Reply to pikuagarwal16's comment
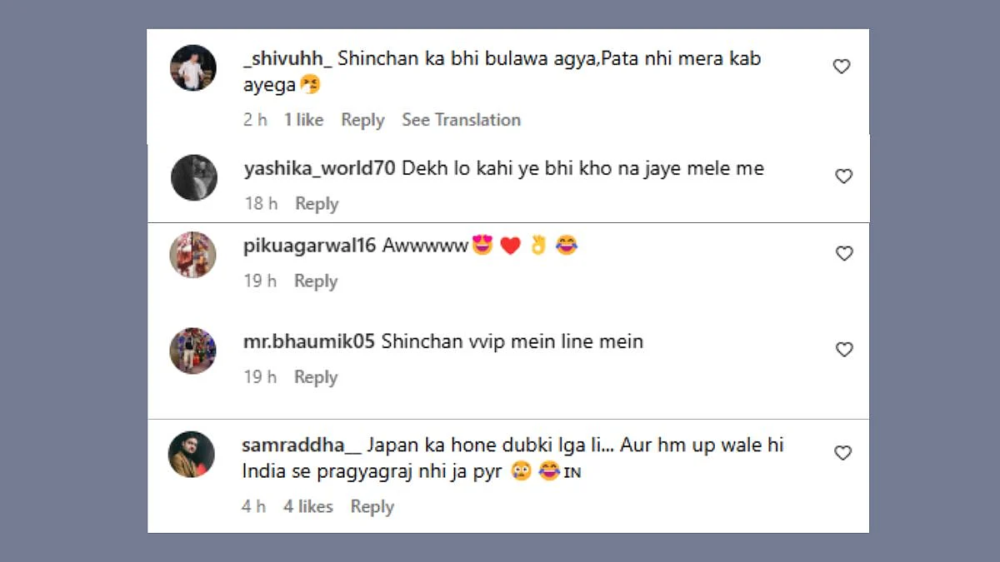Image resolution: width=1000 pixels, height=562 pixels. (x=316, y=281)
